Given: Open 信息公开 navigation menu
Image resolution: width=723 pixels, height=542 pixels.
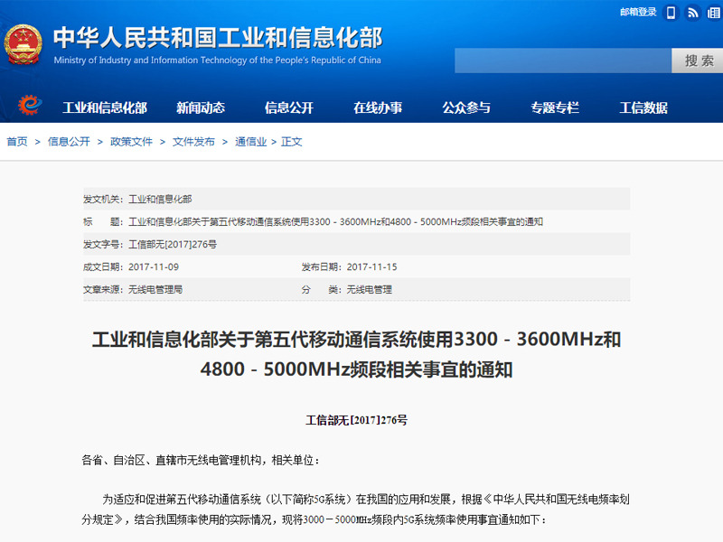Looking at the screenshot, I should [x=289, y=107].
